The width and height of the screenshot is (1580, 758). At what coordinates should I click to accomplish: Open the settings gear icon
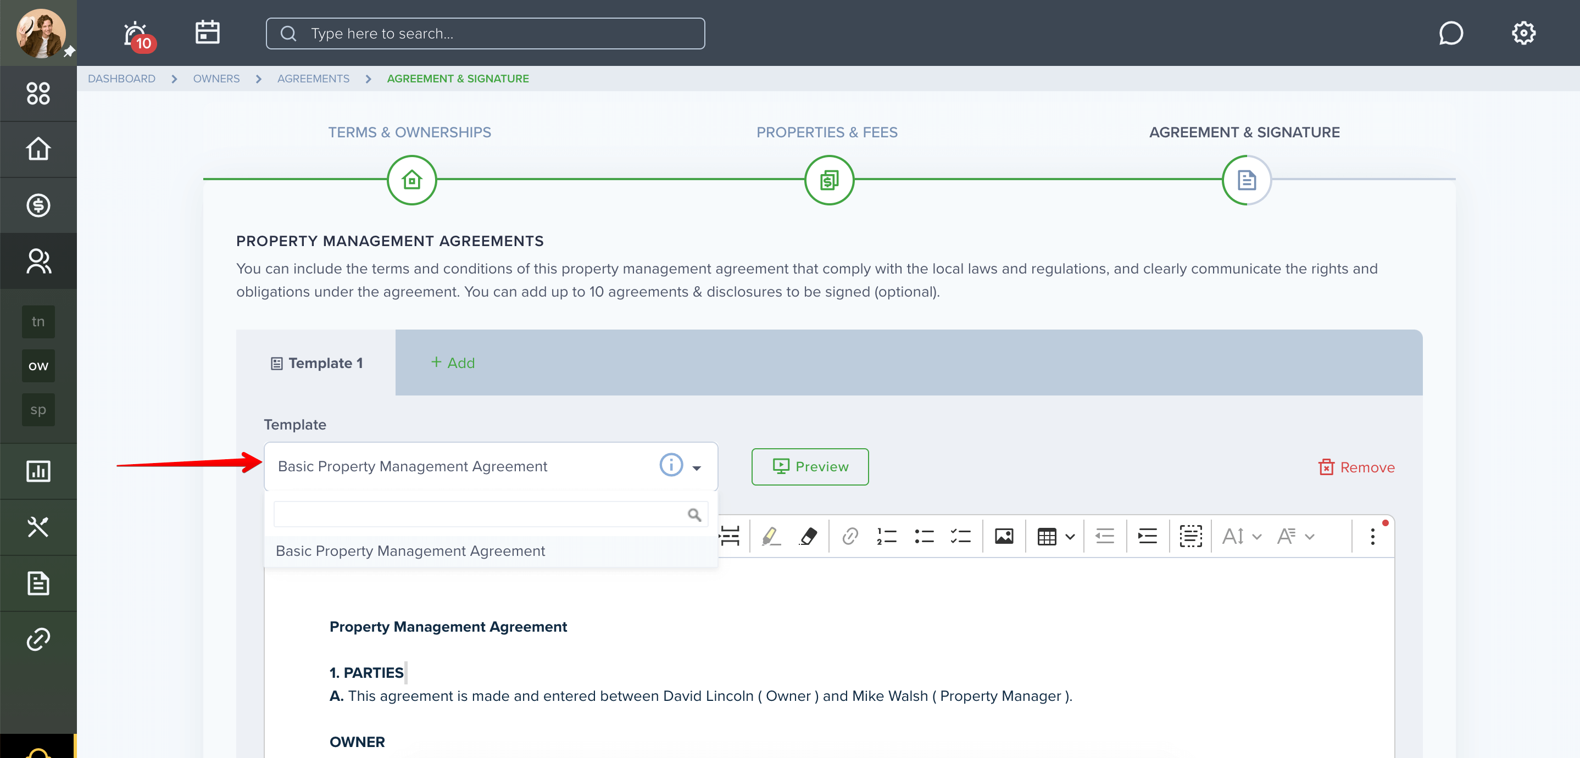click(1523, 33)
